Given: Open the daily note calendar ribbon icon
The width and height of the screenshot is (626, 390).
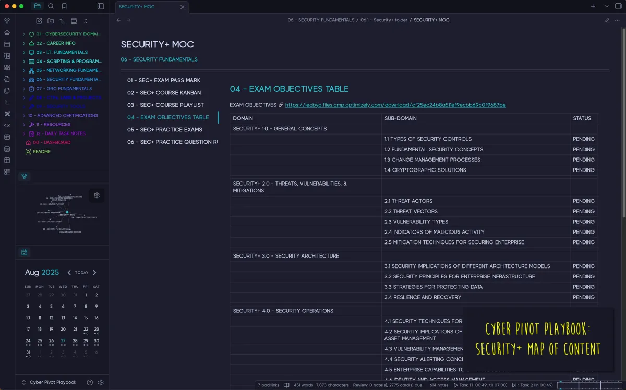Looking at the screenshot, I should (7, 44).
